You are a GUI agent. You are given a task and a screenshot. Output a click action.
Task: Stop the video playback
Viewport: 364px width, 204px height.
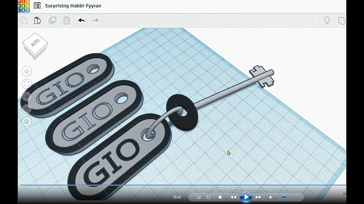220,197
